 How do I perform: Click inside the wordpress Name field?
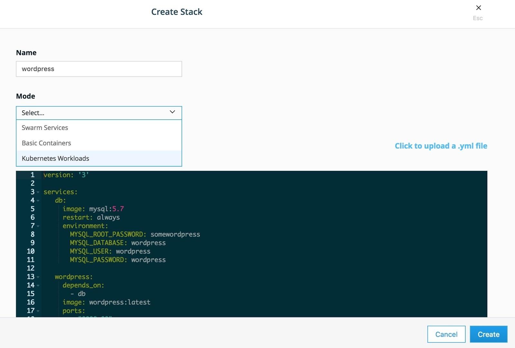pos(99,69)
